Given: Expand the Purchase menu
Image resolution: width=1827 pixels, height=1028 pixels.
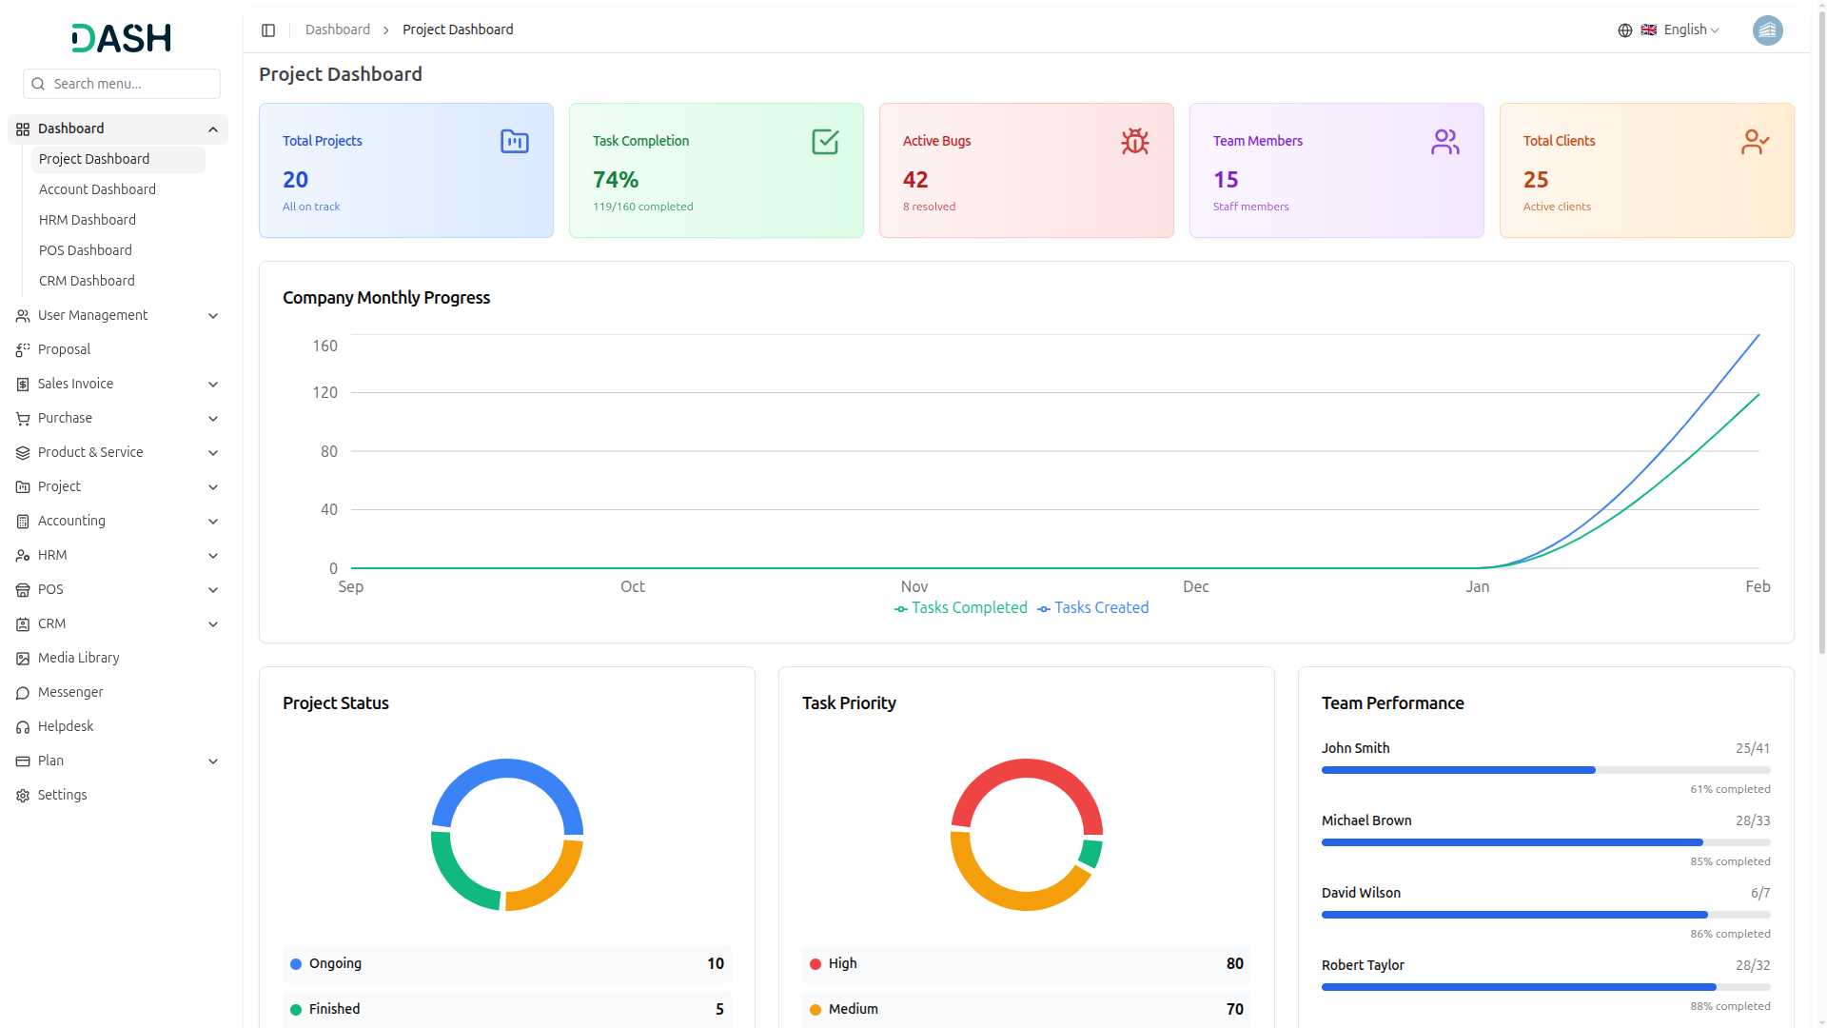Looking at the screenshot, I should pos(118,419).
